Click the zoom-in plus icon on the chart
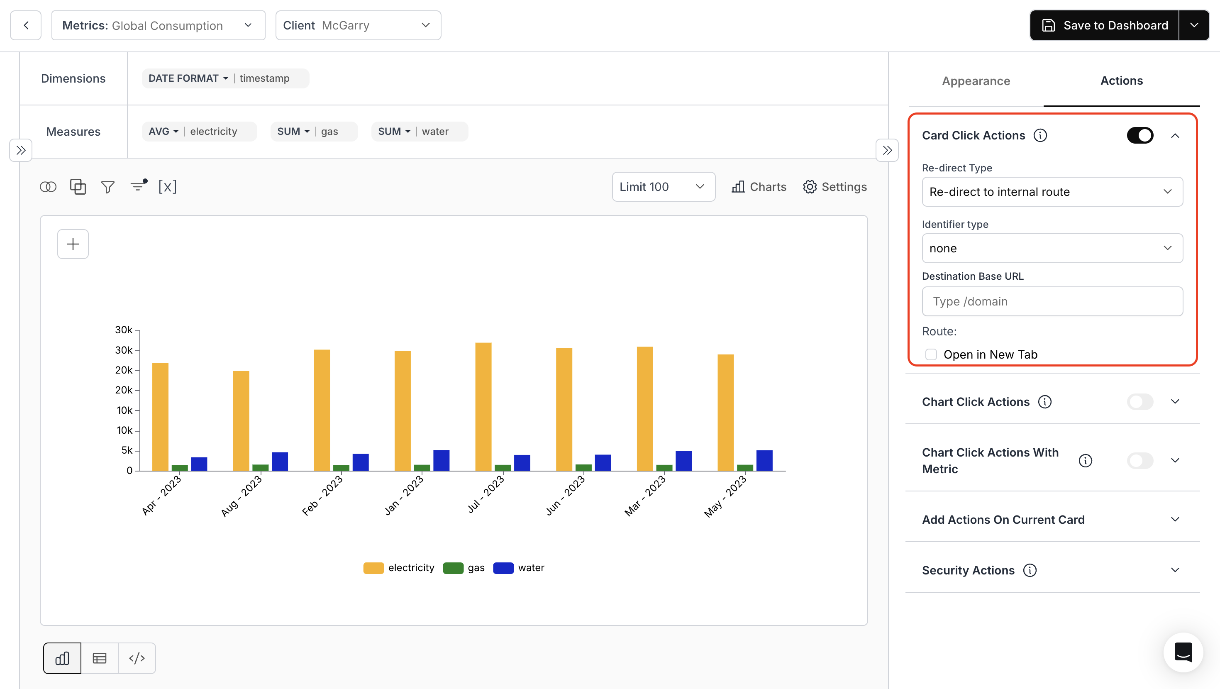This screenshot has height=689, width=1220. (73, 244)
